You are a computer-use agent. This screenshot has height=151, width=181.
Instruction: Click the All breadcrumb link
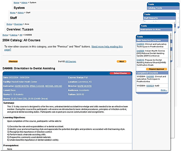click(21, 35)
